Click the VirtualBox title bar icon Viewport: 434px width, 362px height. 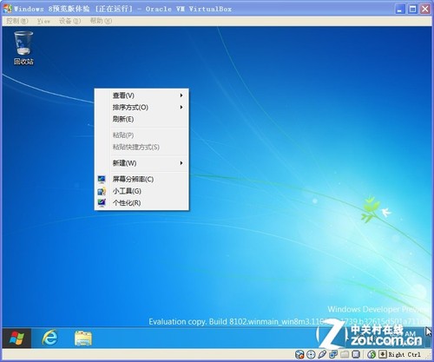7,9
